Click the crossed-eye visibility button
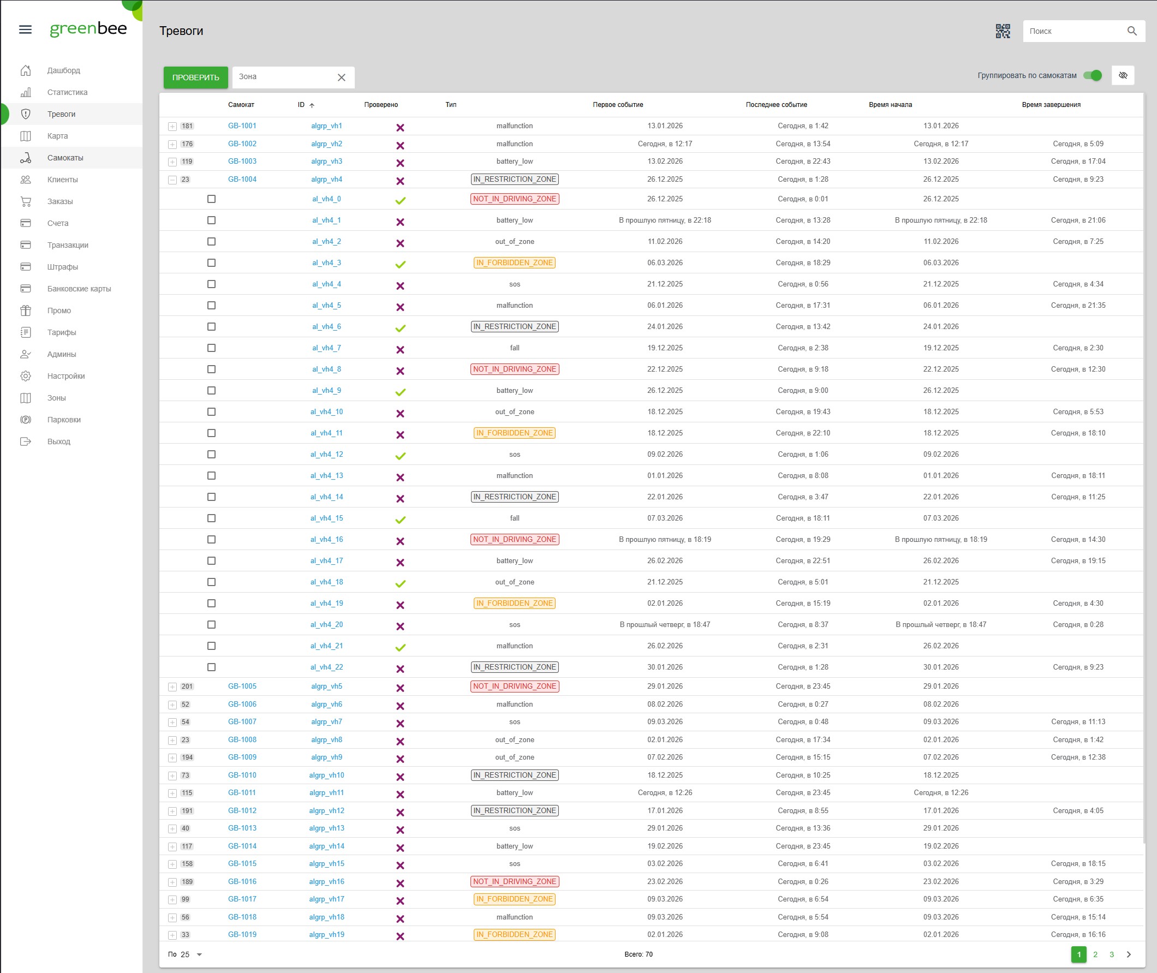This screenshot has width=1157, height=973. point(1122,75)
